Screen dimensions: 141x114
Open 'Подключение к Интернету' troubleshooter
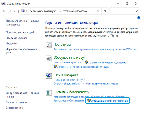[68, 80]
